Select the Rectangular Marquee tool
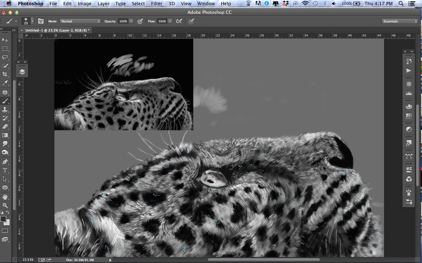Screen dimensions: 422x263 click(5, 49)
